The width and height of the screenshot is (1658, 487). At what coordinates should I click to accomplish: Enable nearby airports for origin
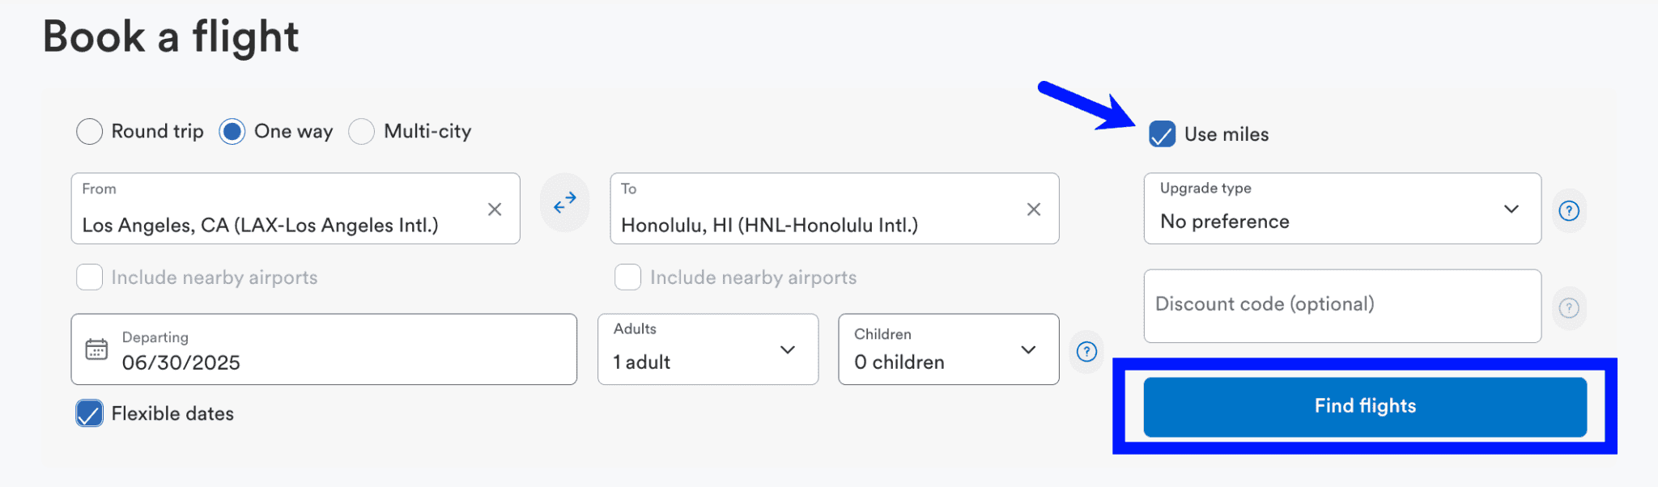(90, 277)
